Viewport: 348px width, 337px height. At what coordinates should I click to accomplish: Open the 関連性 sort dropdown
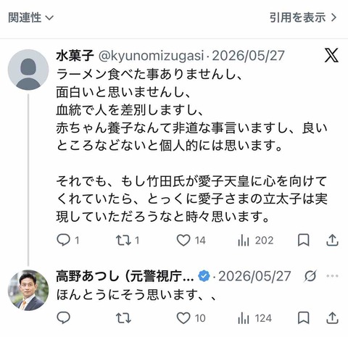(30, 17)
